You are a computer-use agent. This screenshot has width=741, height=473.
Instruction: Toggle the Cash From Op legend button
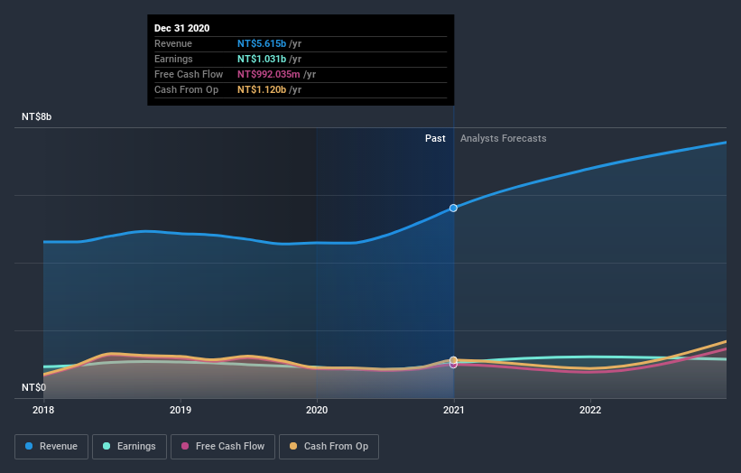click(x=329, y=447)
